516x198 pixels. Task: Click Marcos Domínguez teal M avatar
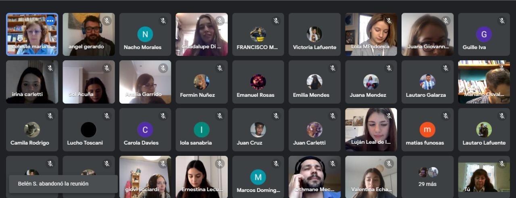click(x=258, y=177)
